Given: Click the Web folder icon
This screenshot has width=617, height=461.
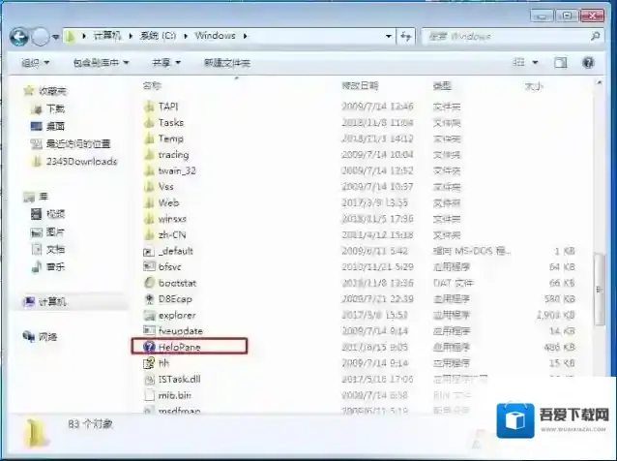Looking at the screenshot, I should 149,202.
